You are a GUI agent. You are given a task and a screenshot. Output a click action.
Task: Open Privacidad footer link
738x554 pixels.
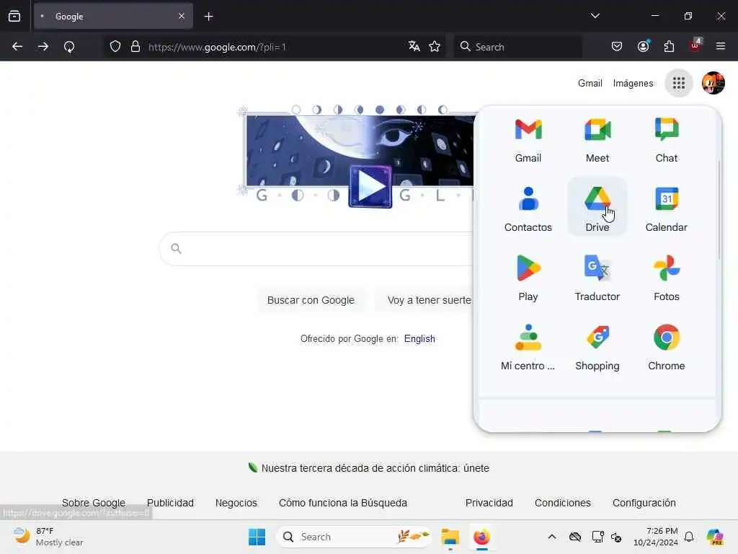(x=489, y=503)
